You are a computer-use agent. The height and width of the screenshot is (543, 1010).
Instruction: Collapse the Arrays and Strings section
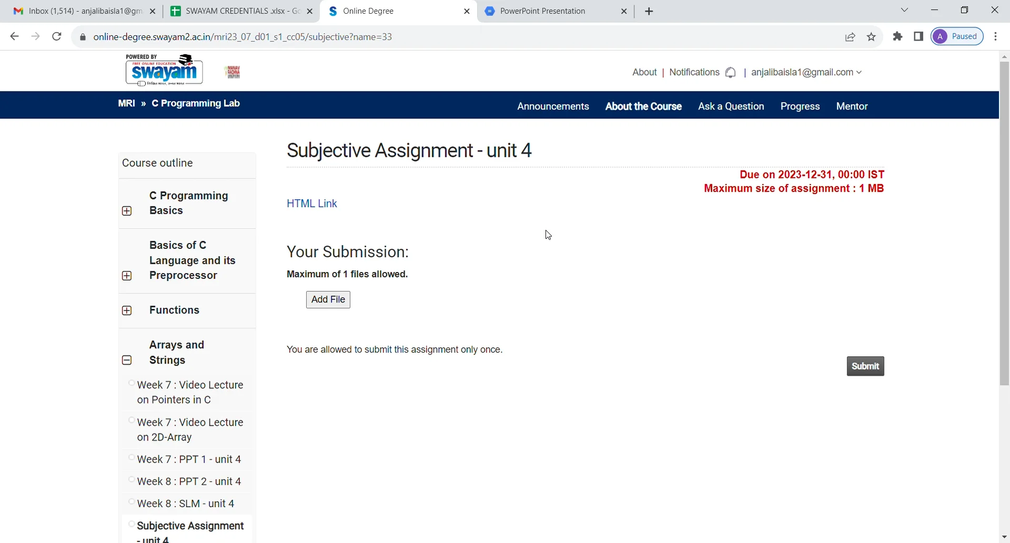(x=127, y=360)
